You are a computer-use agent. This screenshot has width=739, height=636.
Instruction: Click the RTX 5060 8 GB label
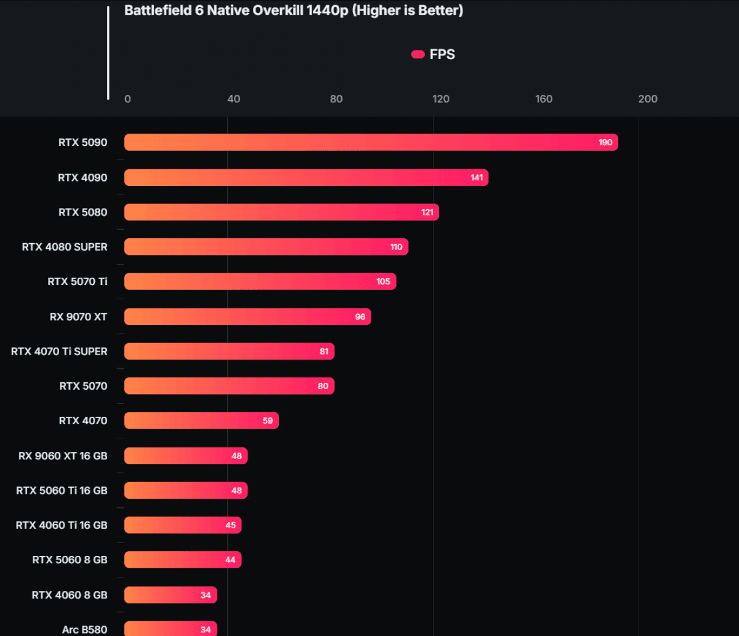(70, 560)
